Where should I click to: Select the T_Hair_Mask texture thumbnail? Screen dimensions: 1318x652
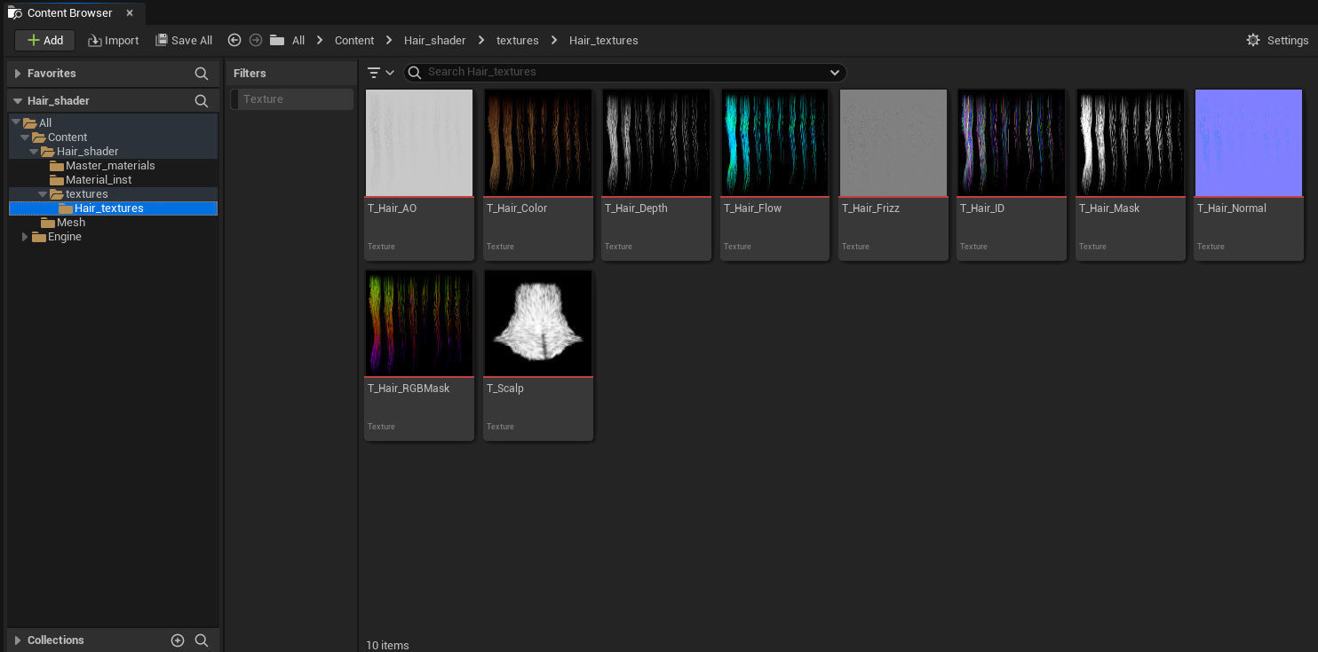[x=1131, y=143]
